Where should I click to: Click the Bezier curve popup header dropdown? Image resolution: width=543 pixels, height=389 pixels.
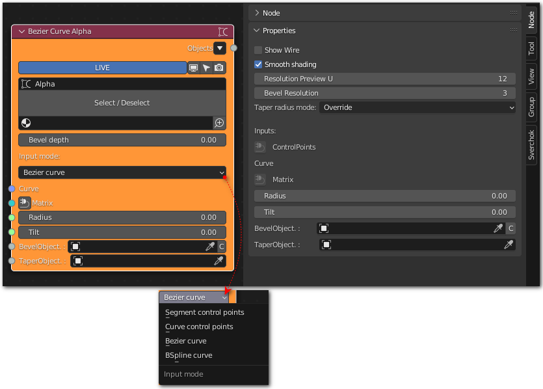pos(194,297)
